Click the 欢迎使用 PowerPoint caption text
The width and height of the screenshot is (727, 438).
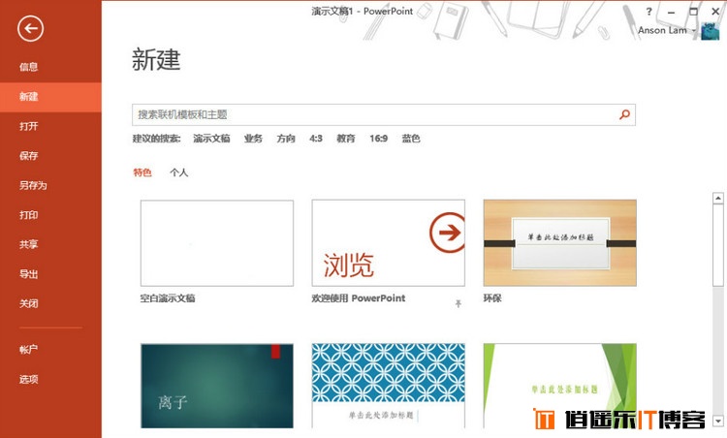tap(359, 298)
